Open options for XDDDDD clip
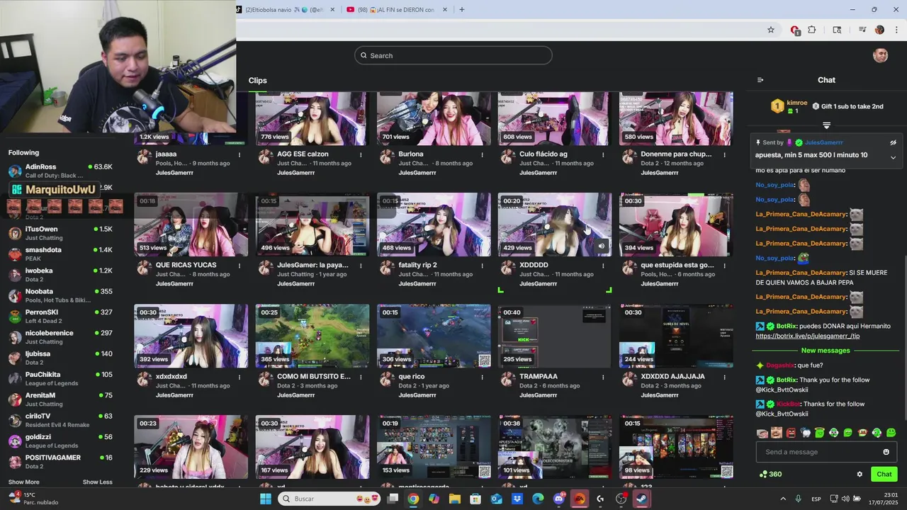The height and width of the screenshot is (510, 907). point(603,266)
